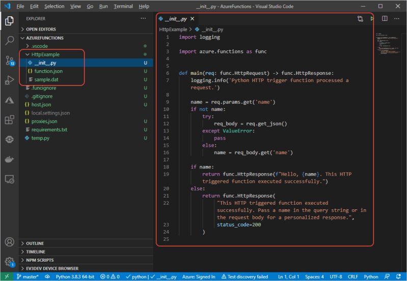Open the Extensions view icon
This screenshot has width=407, height=281.
click(x=9, y=120)
